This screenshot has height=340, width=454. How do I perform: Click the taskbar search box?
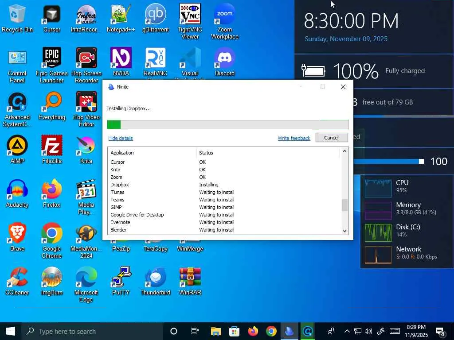coord(92,331)
